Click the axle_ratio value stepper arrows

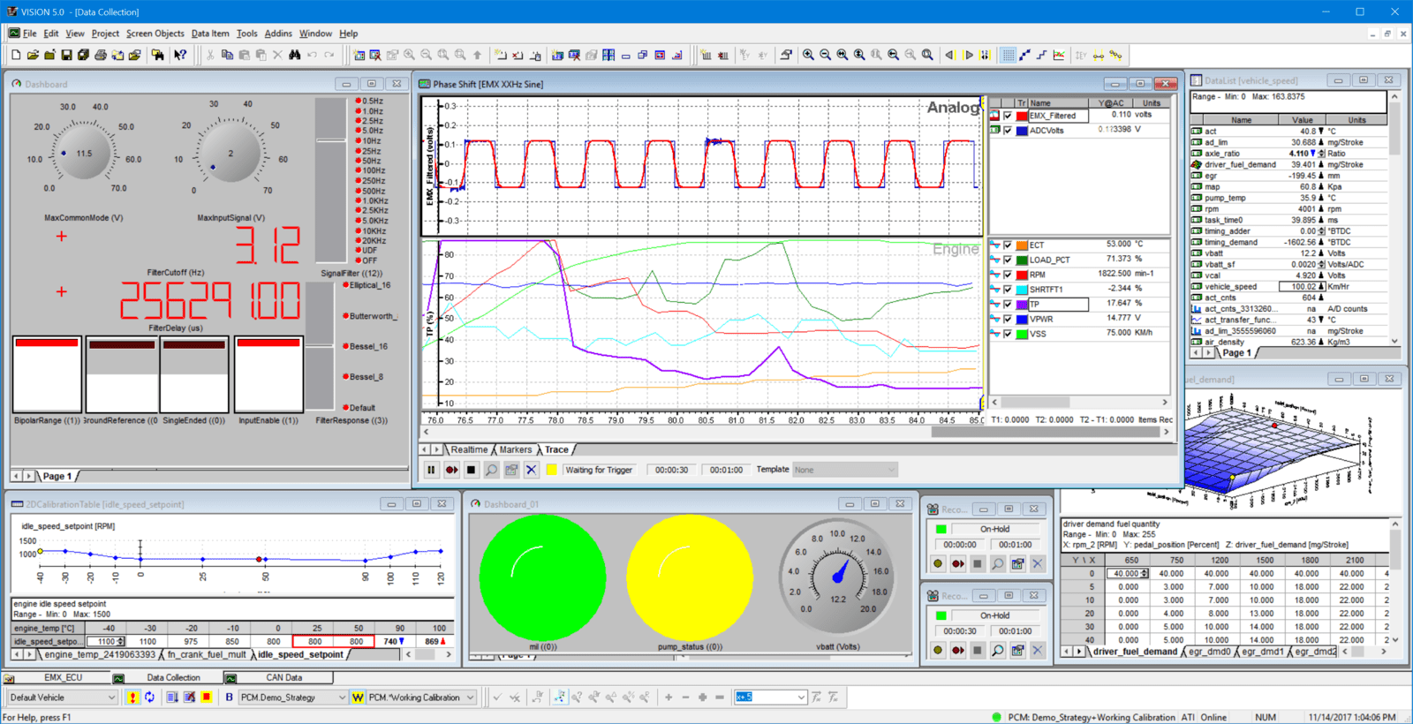coord(1321,154)
